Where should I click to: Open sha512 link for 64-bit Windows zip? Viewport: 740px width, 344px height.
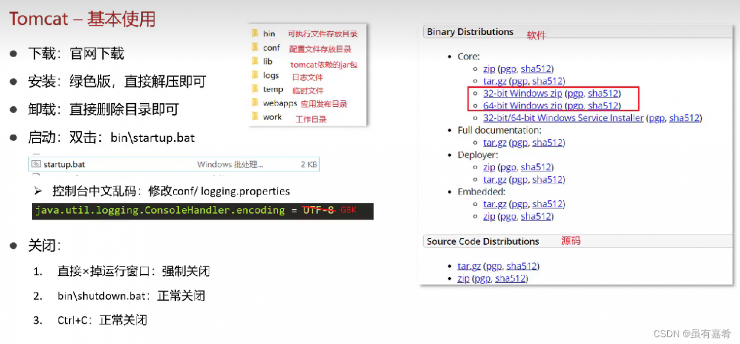(603, 106)
